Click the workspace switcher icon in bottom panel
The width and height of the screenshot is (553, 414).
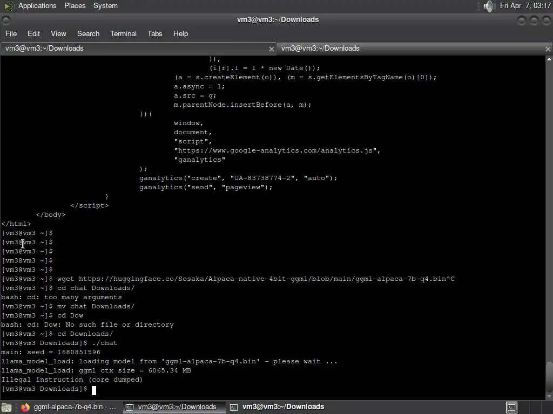coord(511,408)
